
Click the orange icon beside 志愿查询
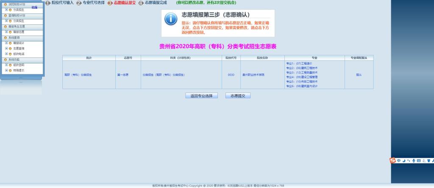click(x=10, y=48)
